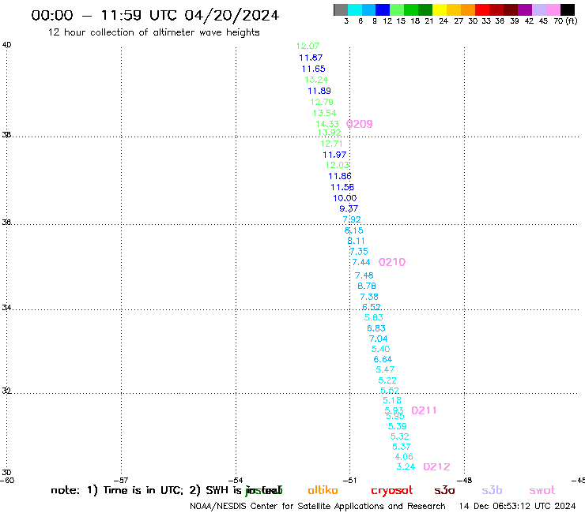Click the wave height value 7.48
Viewport: 585px width, 513px height.
point(364,275)
